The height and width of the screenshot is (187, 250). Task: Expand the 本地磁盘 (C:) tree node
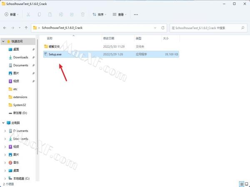pyautogui.click(x=5, y=178)
